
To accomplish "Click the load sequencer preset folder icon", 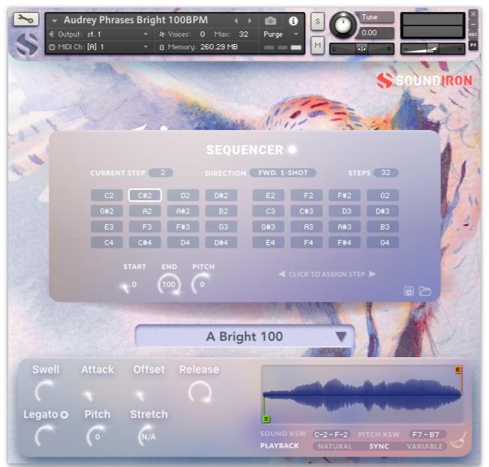I will [x=425, y=291].
